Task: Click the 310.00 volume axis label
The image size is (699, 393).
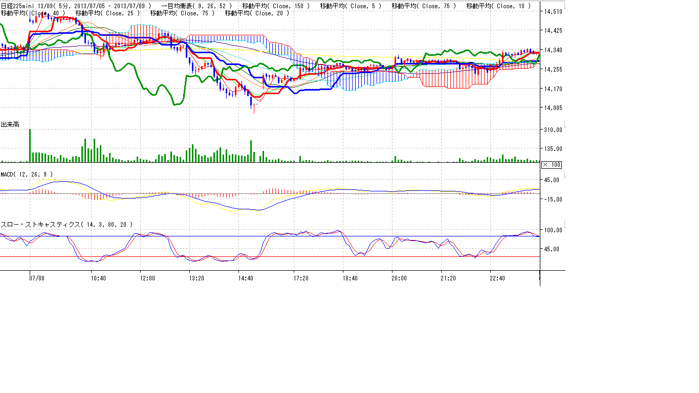Action: [x=553, y=130]
